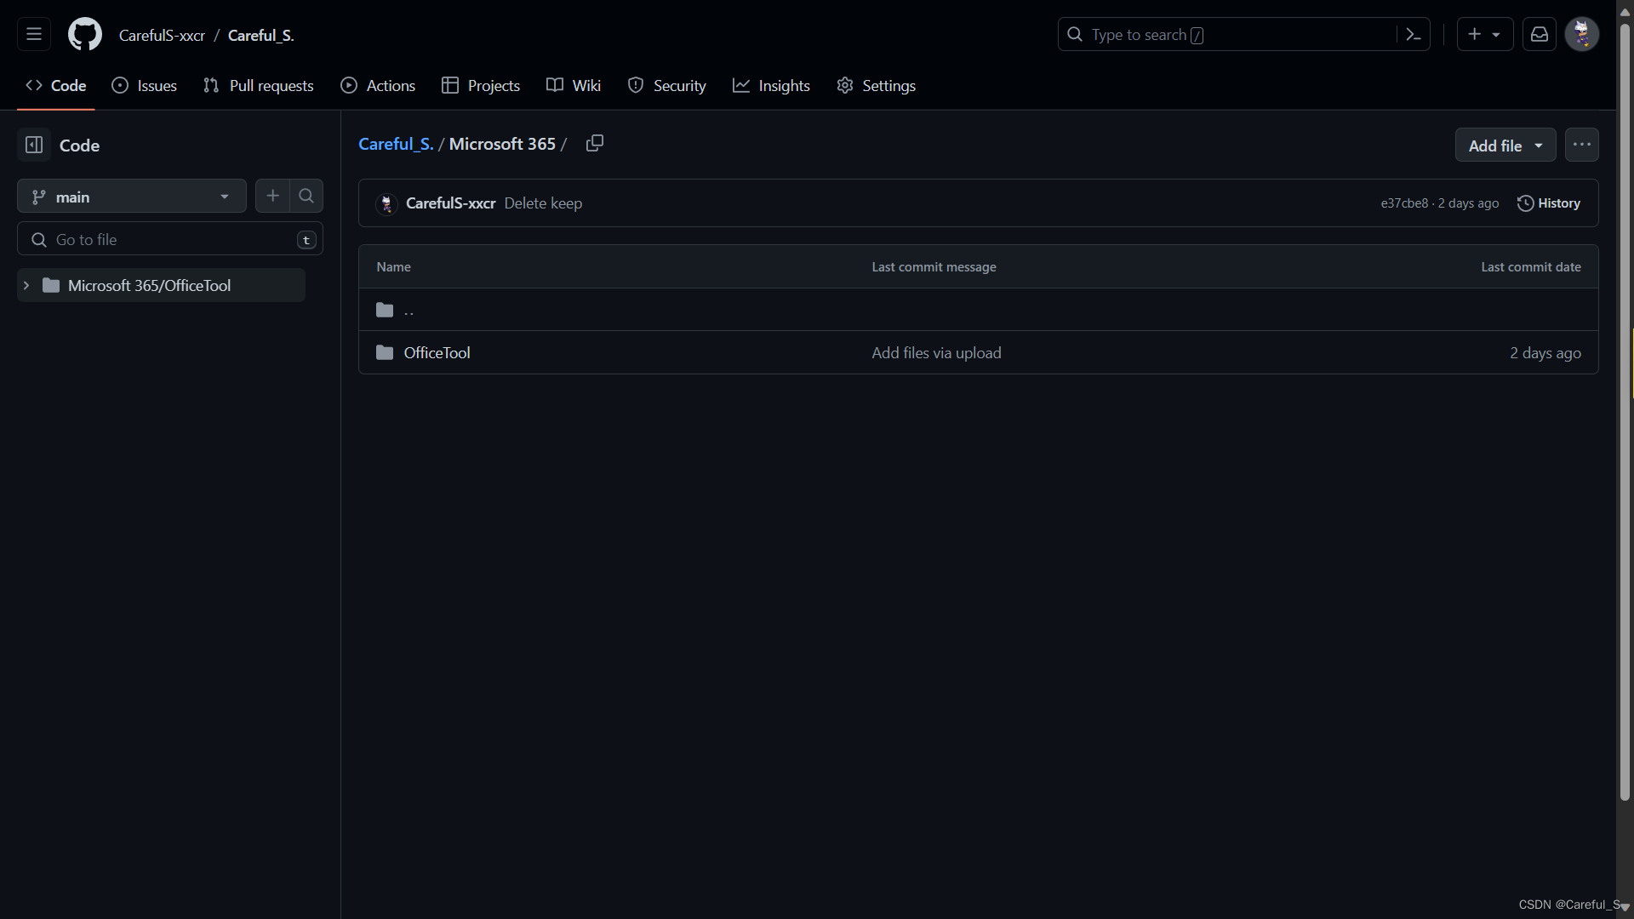Go to the Insights tab
This screenshot has height=919, width=1634.
[771, 86]
